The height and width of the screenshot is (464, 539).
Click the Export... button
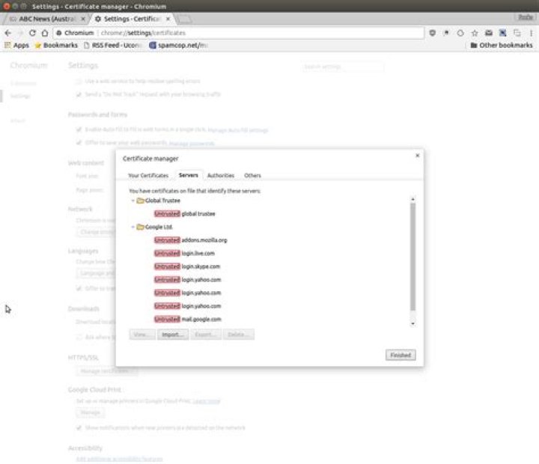click(206, 335)
